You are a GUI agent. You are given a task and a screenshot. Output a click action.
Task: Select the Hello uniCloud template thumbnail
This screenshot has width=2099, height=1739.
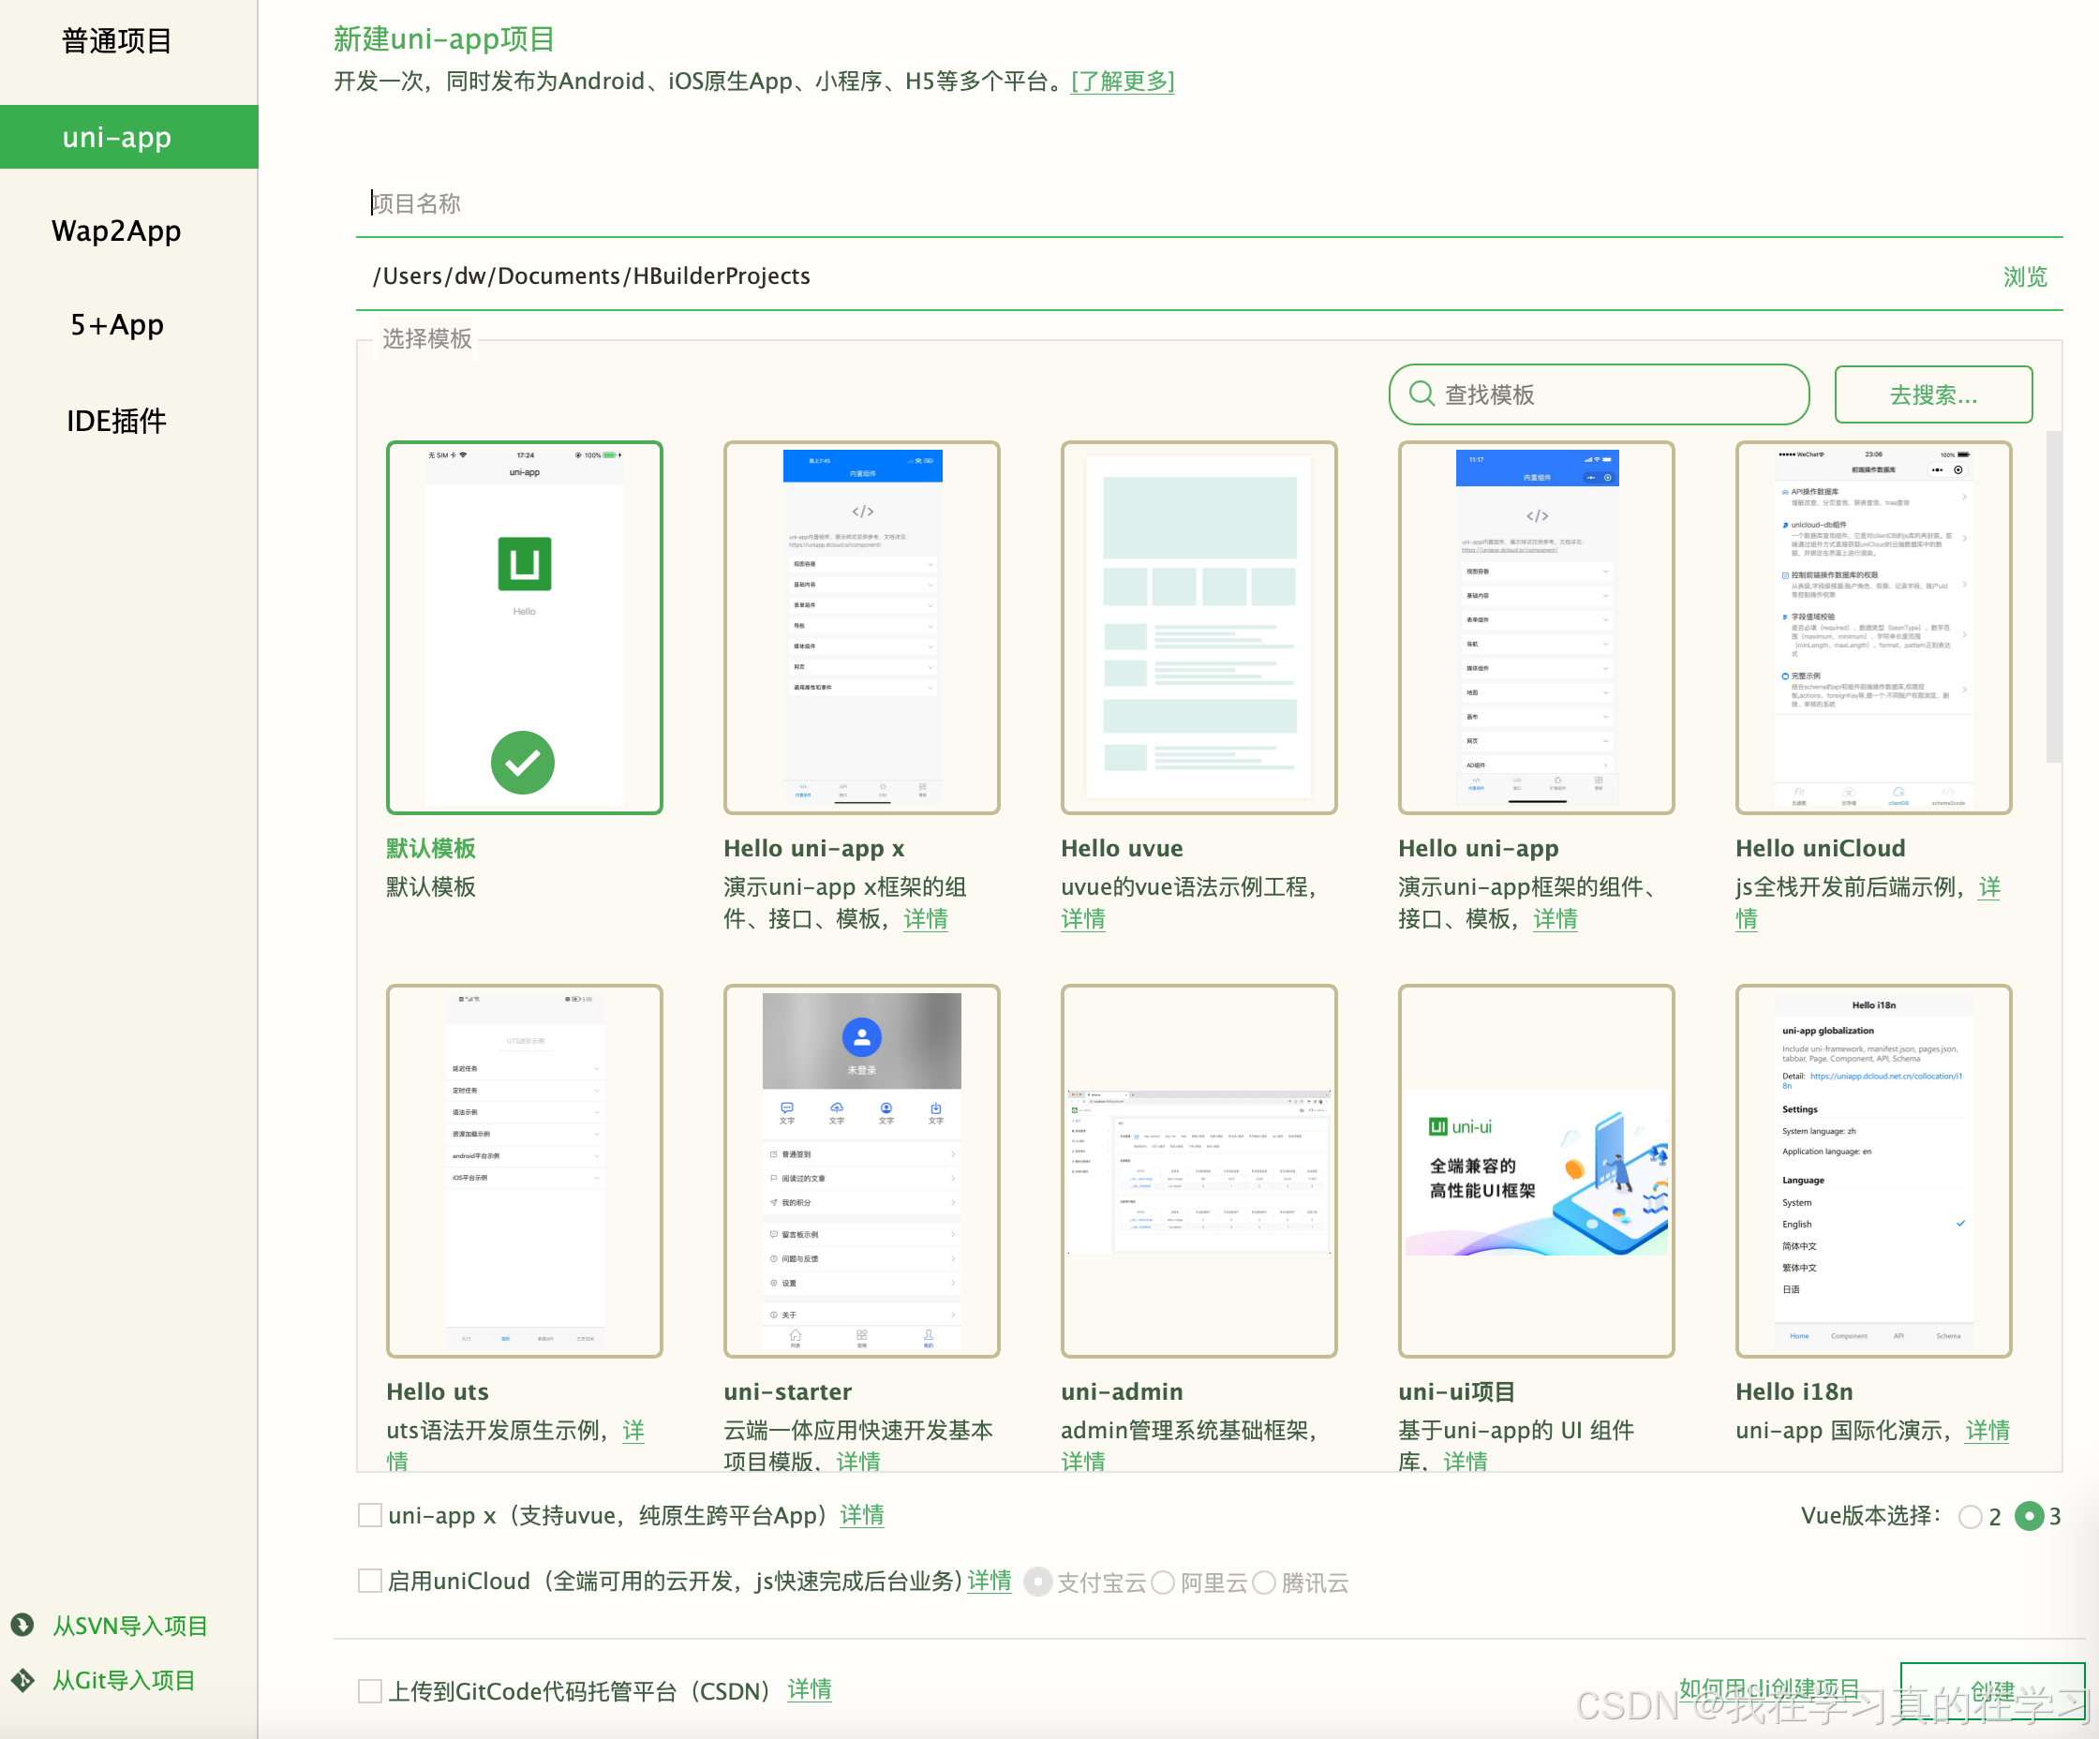pos(1874,628)
